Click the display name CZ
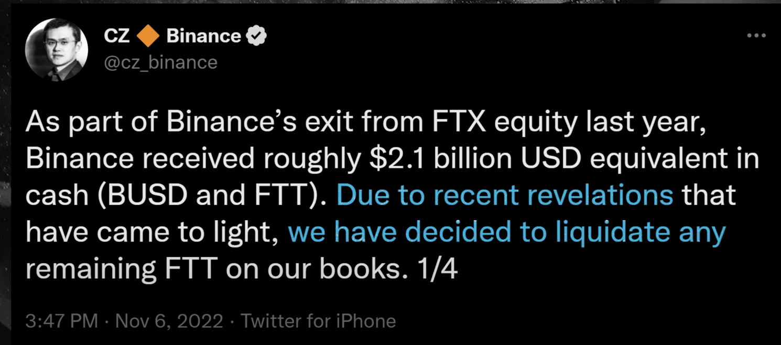 pos(117,36)
